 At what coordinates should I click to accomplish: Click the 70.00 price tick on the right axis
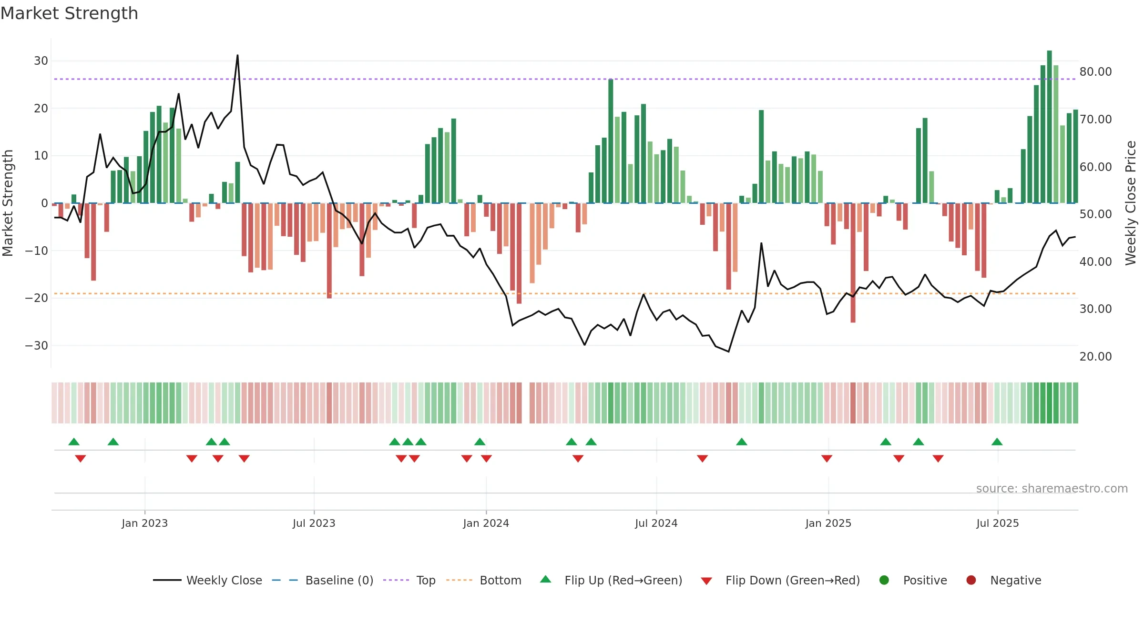click(x=1095, y=119)
